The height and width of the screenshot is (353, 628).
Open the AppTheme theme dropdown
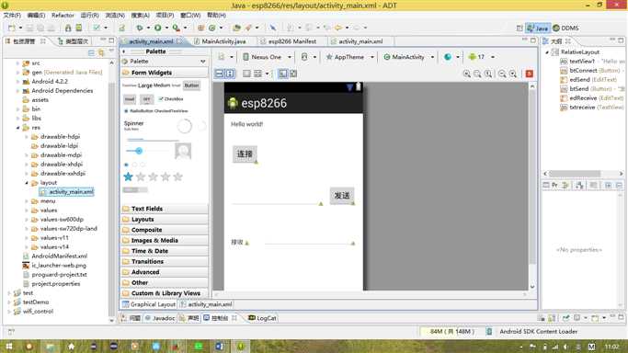click(x=350, y=57)
